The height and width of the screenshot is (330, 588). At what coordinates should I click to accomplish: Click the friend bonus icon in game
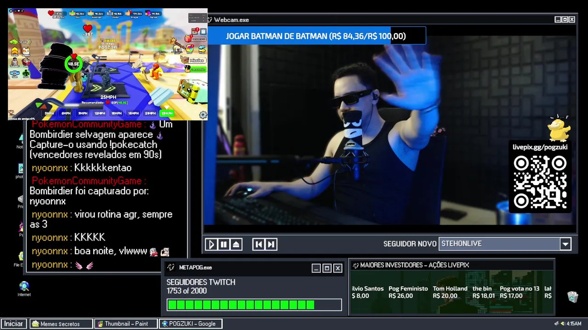tap(11, 113)
